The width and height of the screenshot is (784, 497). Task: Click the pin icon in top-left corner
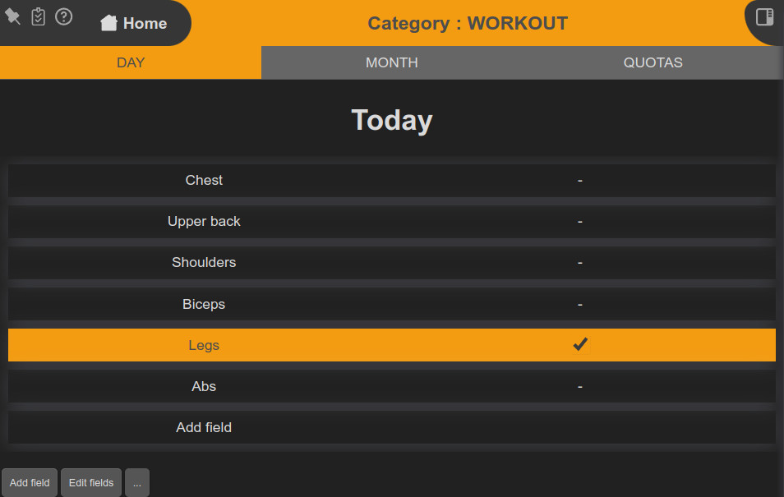click(13, 16)
